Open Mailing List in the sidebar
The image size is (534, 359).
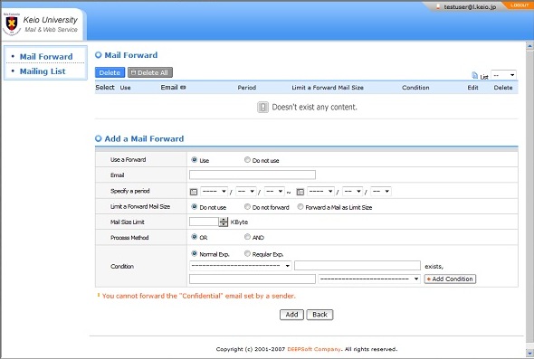43,71
